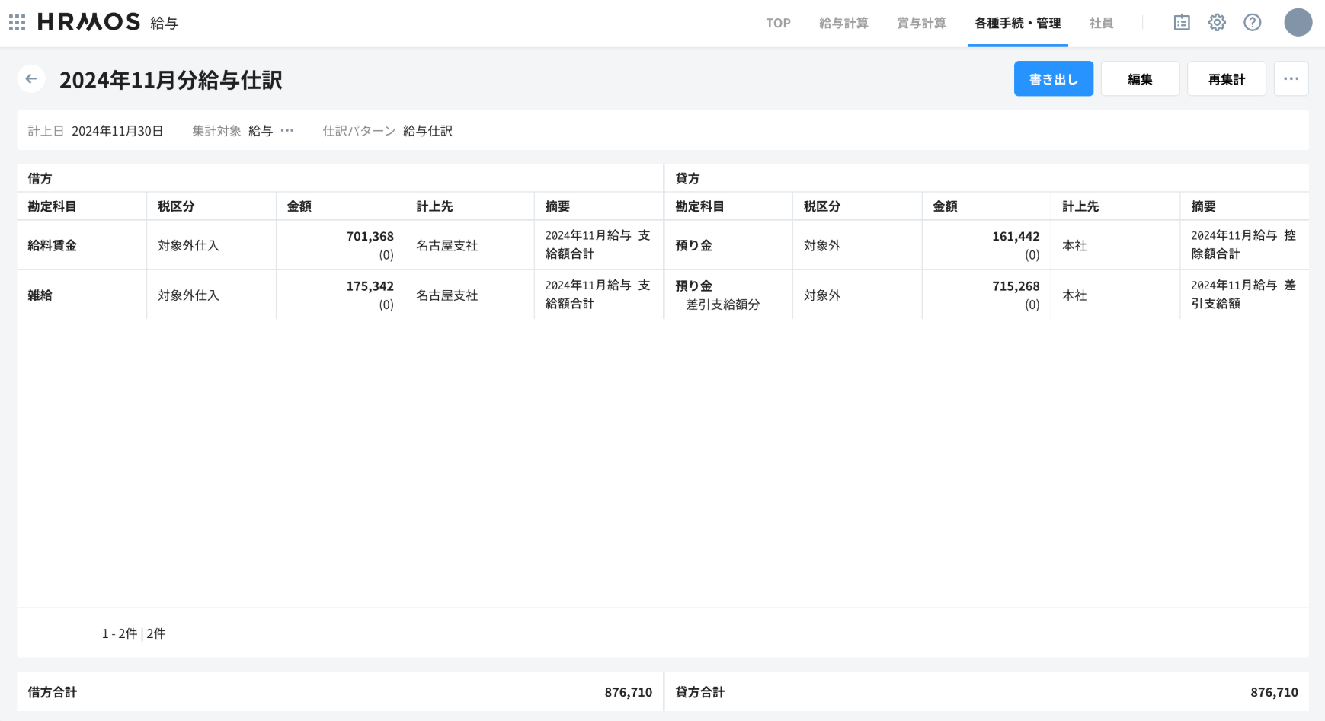This screenshot has height=721, width=1325.
Task: Click the 書き出し export button
Action: click(1053, 79)
